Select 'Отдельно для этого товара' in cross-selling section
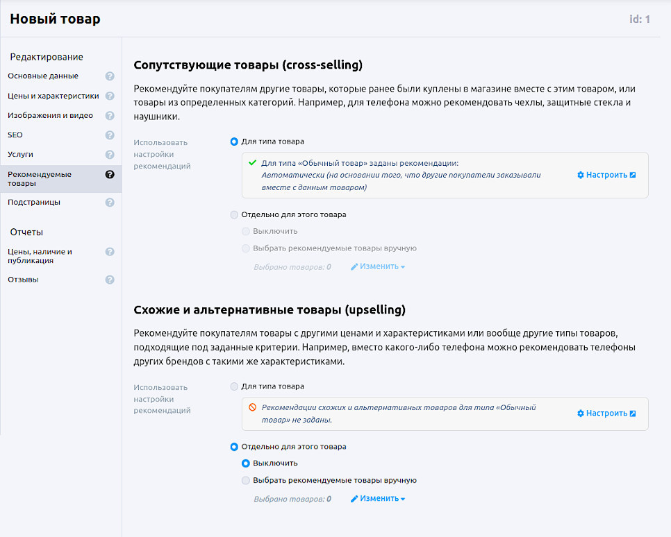This screenshot has width=671, height=537. tap(234, 215)
